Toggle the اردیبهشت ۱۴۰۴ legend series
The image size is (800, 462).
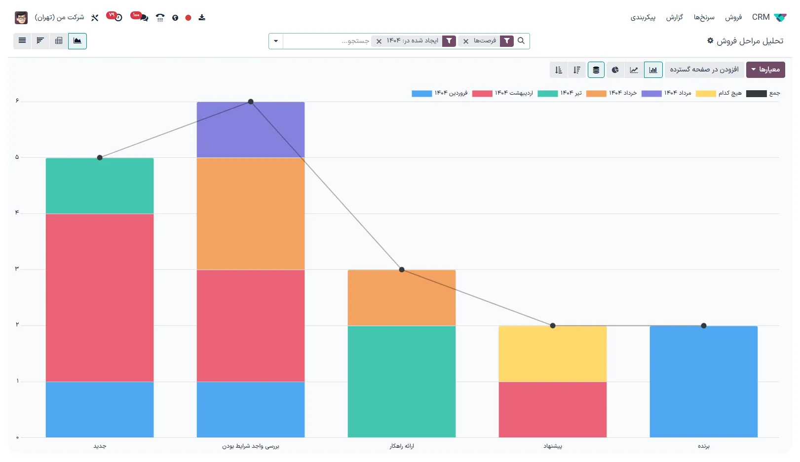(x=502, y=93)
